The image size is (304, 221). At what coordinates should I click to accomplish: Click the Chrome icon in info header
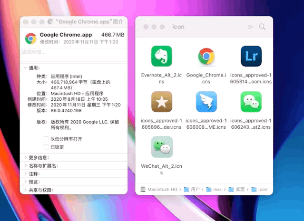pos(30,38)
